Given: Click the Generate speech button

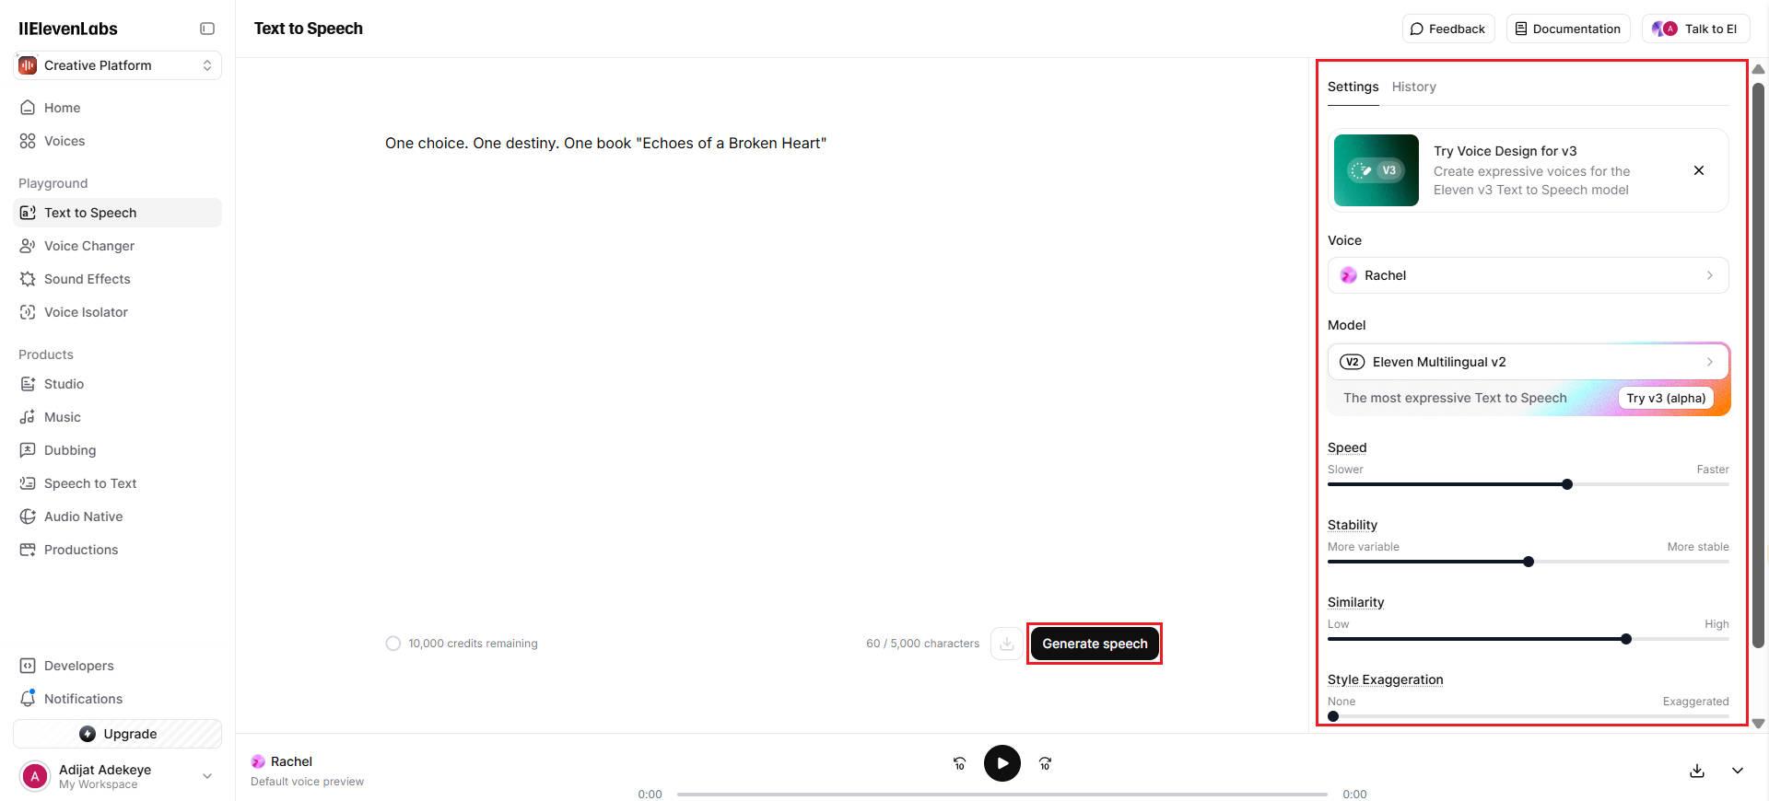Looking at the screenshot, I should 1095,644.
